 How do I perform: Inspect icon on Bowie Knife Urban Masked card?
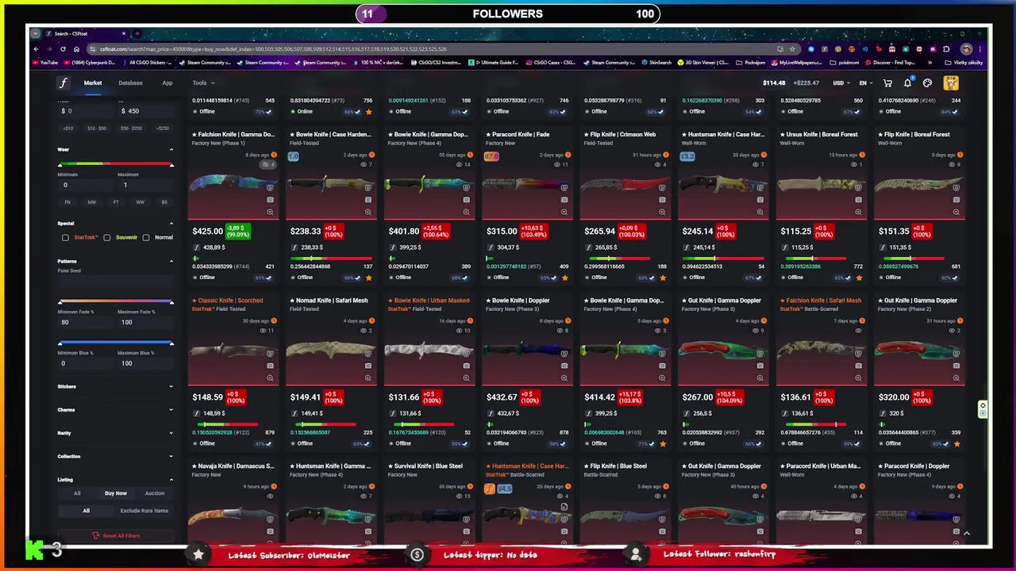[x=466, y=353]
